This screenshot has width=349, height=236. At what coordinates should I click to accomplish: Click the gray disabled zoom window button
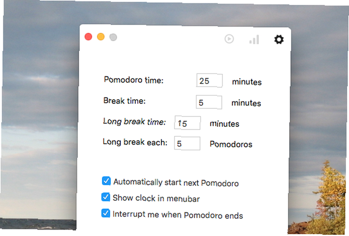(x=113, y=37)
